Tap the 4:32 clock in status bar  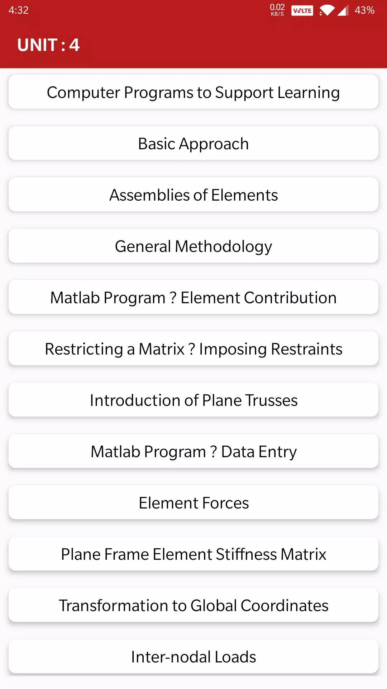(x=19, y=10)
